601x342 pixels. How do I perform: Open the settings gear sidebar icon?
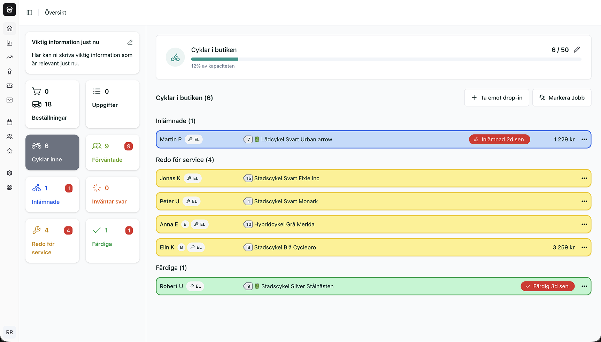pos(9,173)
